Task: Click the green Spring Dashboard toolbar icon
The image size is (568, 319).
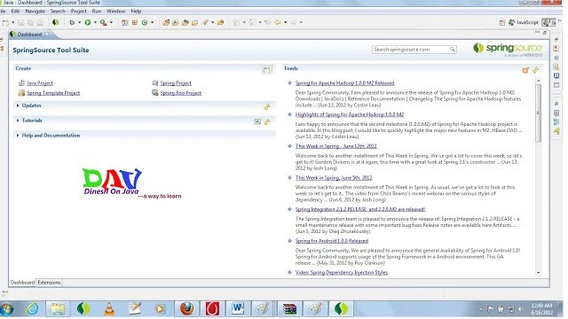Action: pos(55,22)
